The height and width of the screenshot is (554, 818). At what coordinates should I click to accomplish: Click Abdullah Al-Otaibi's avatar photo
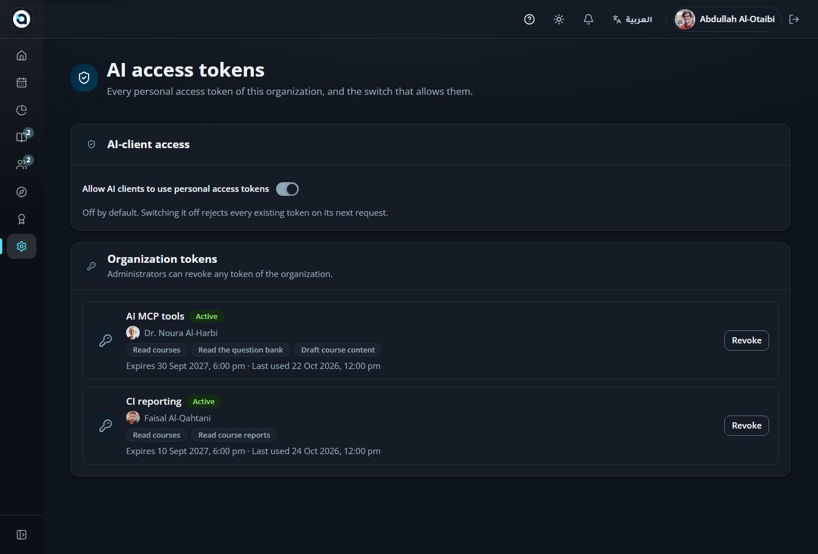click(685, 19)
